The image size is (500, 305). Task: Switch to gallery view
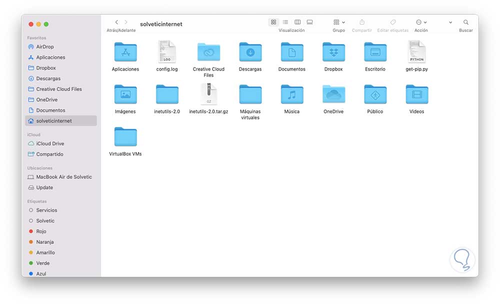(309, 22)
